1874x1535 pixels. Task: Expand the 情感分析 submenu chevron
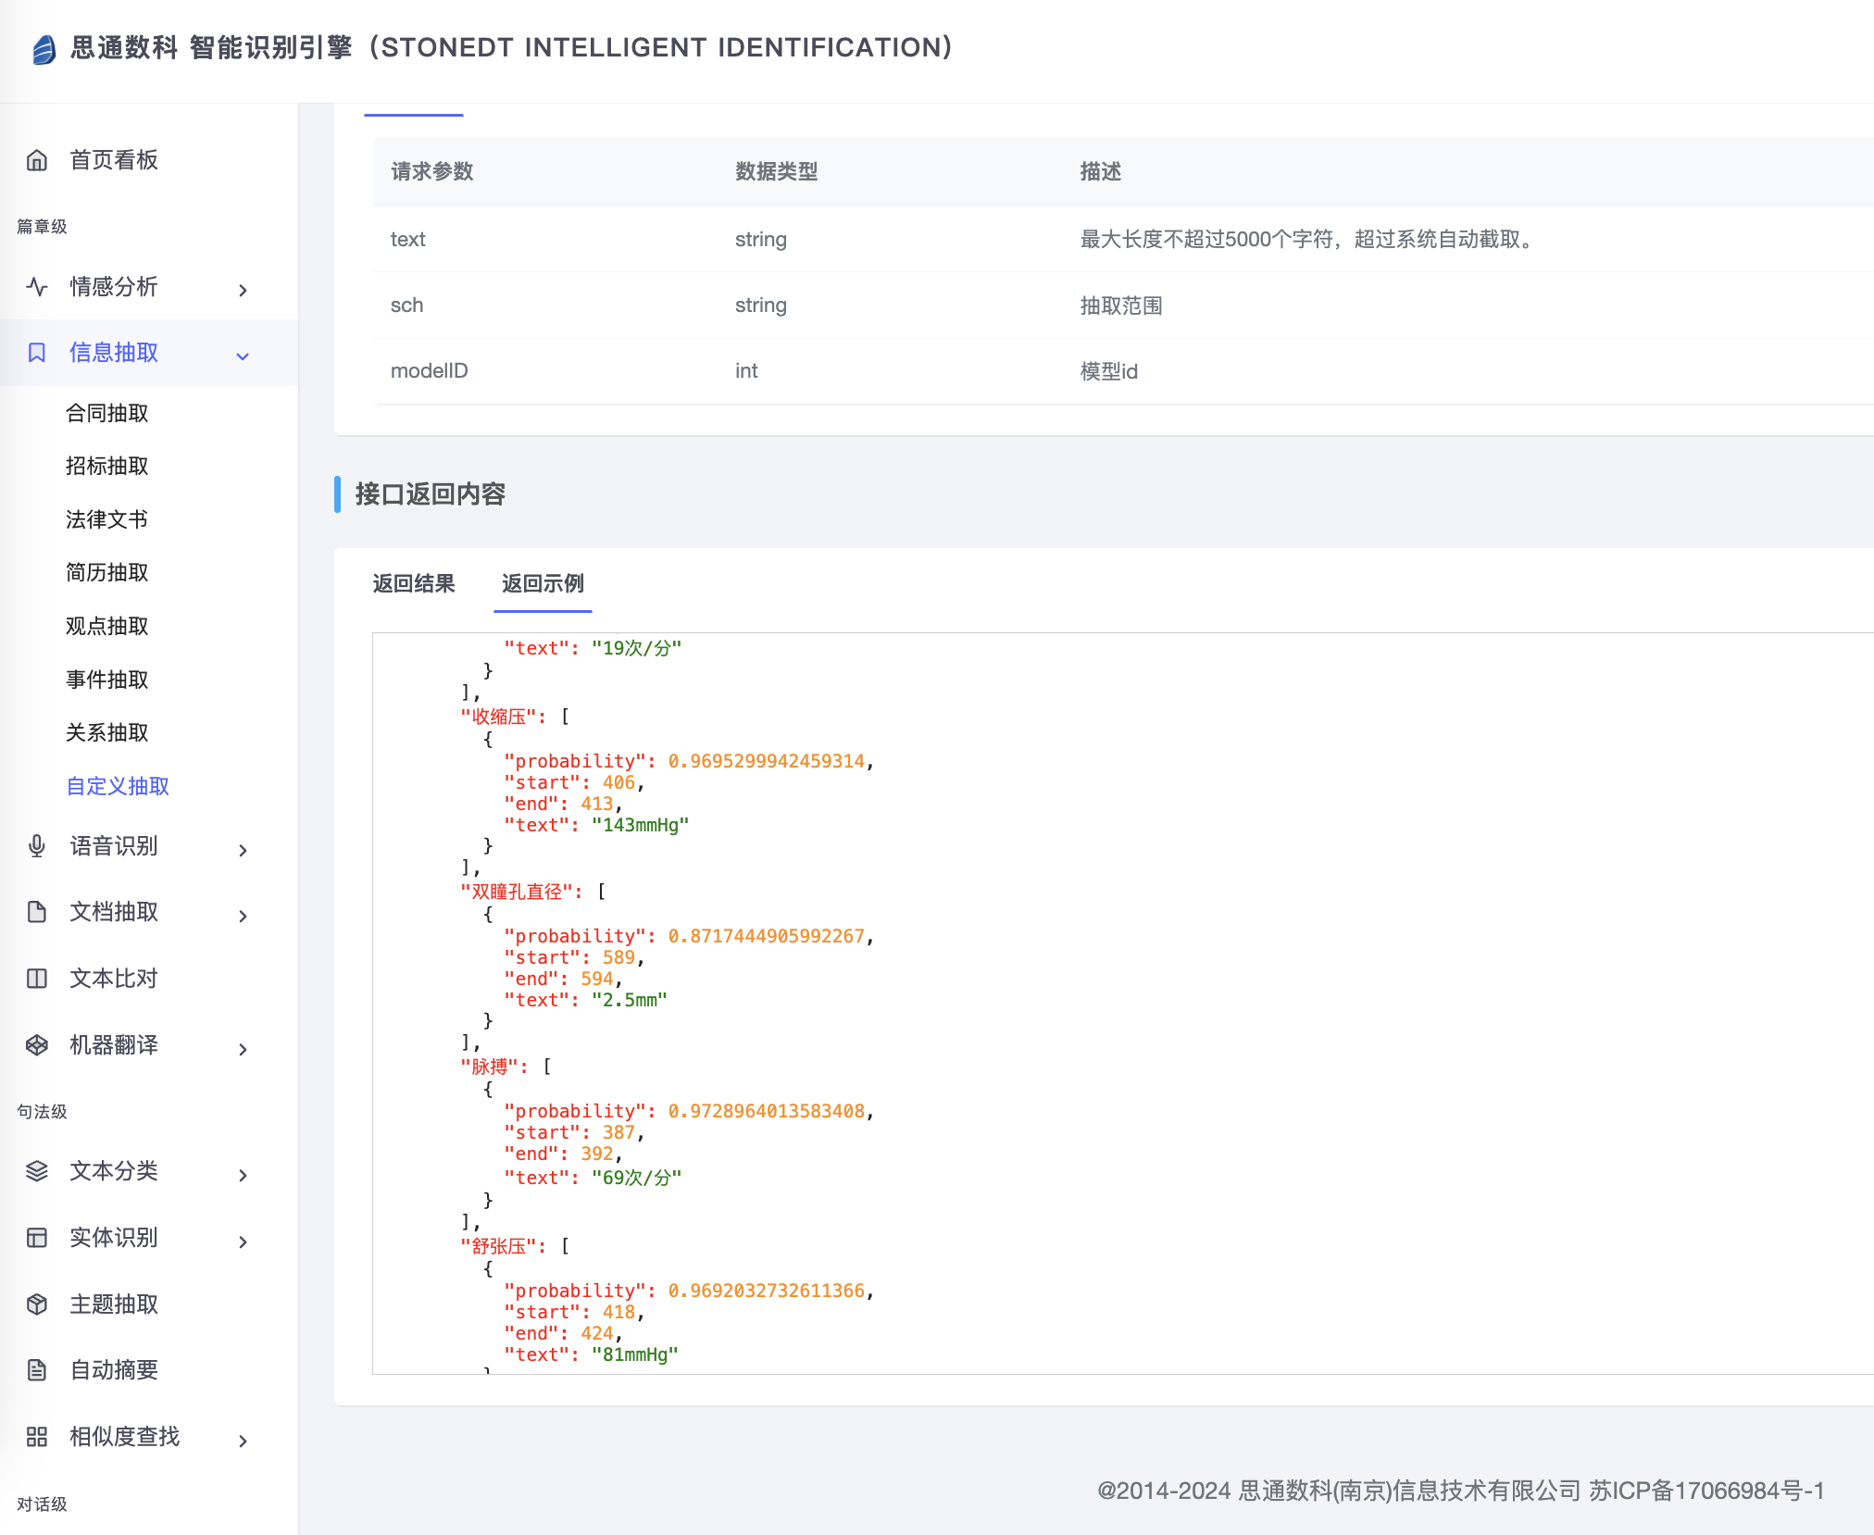(x=243, y=290)
